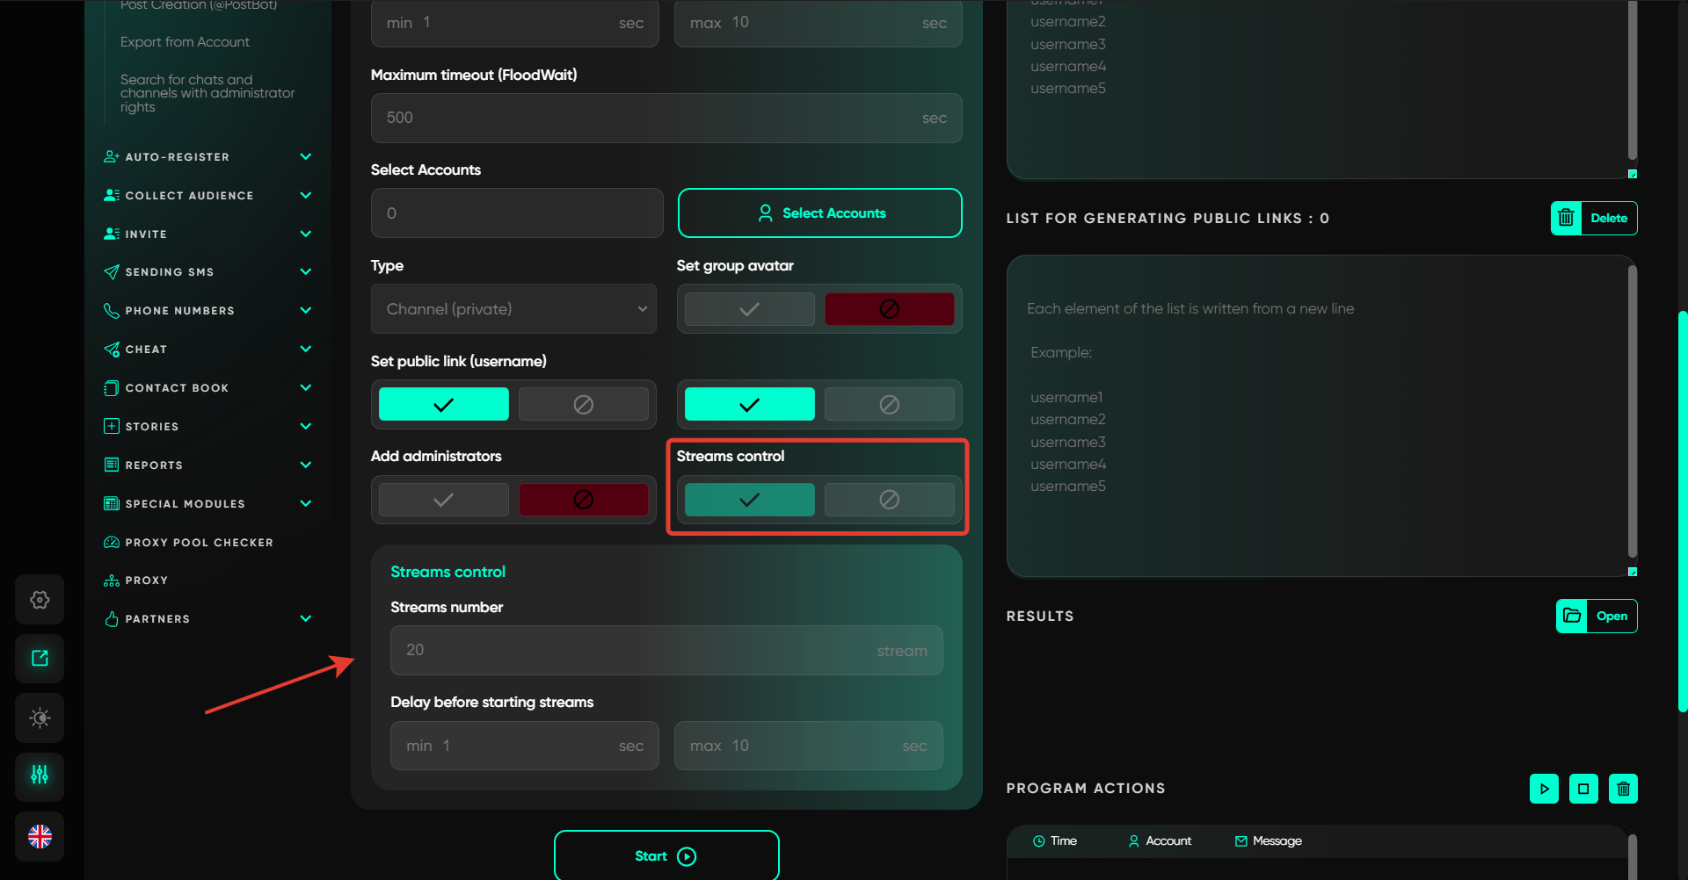Click trash icon in Program Actions
The height and width of the screenshot is (880, 1688).
pyautogui.click(x=1623, y=789)
